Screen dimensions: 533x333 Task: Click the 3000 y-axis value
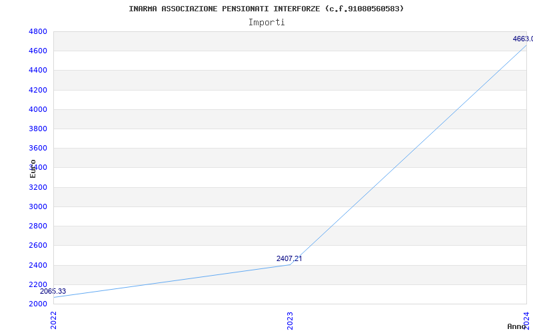click(38, 206)
